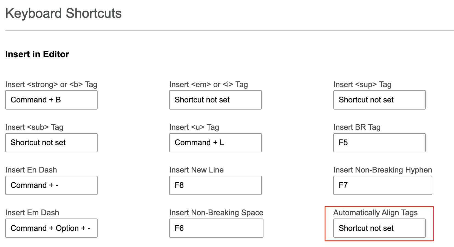The width and height of the screenshot is (454, 247).
Task: Click the 'Insert BR Tag' label text
Action: (x=357, y=127)
